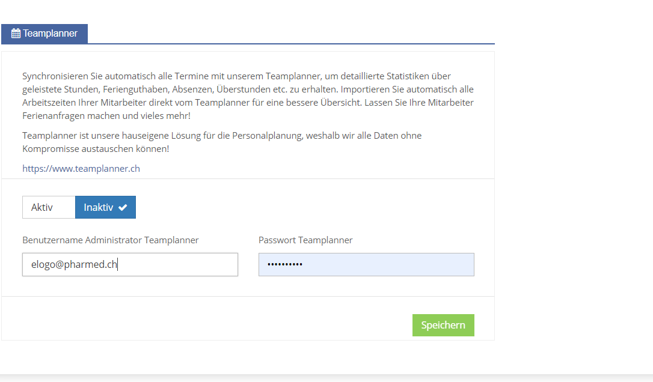Screen dimensions: 653x382
Task: Click the calendar icon in Teamplanner tab
Action: click(x=16, y=34)
